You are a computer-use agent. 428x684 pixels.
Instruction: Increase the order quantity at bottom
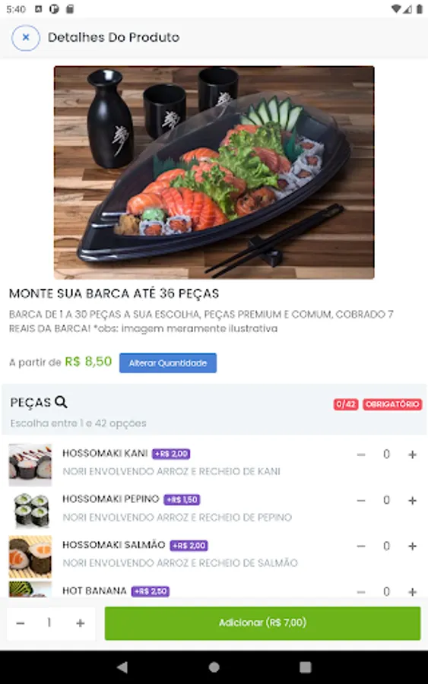(81, 623)
